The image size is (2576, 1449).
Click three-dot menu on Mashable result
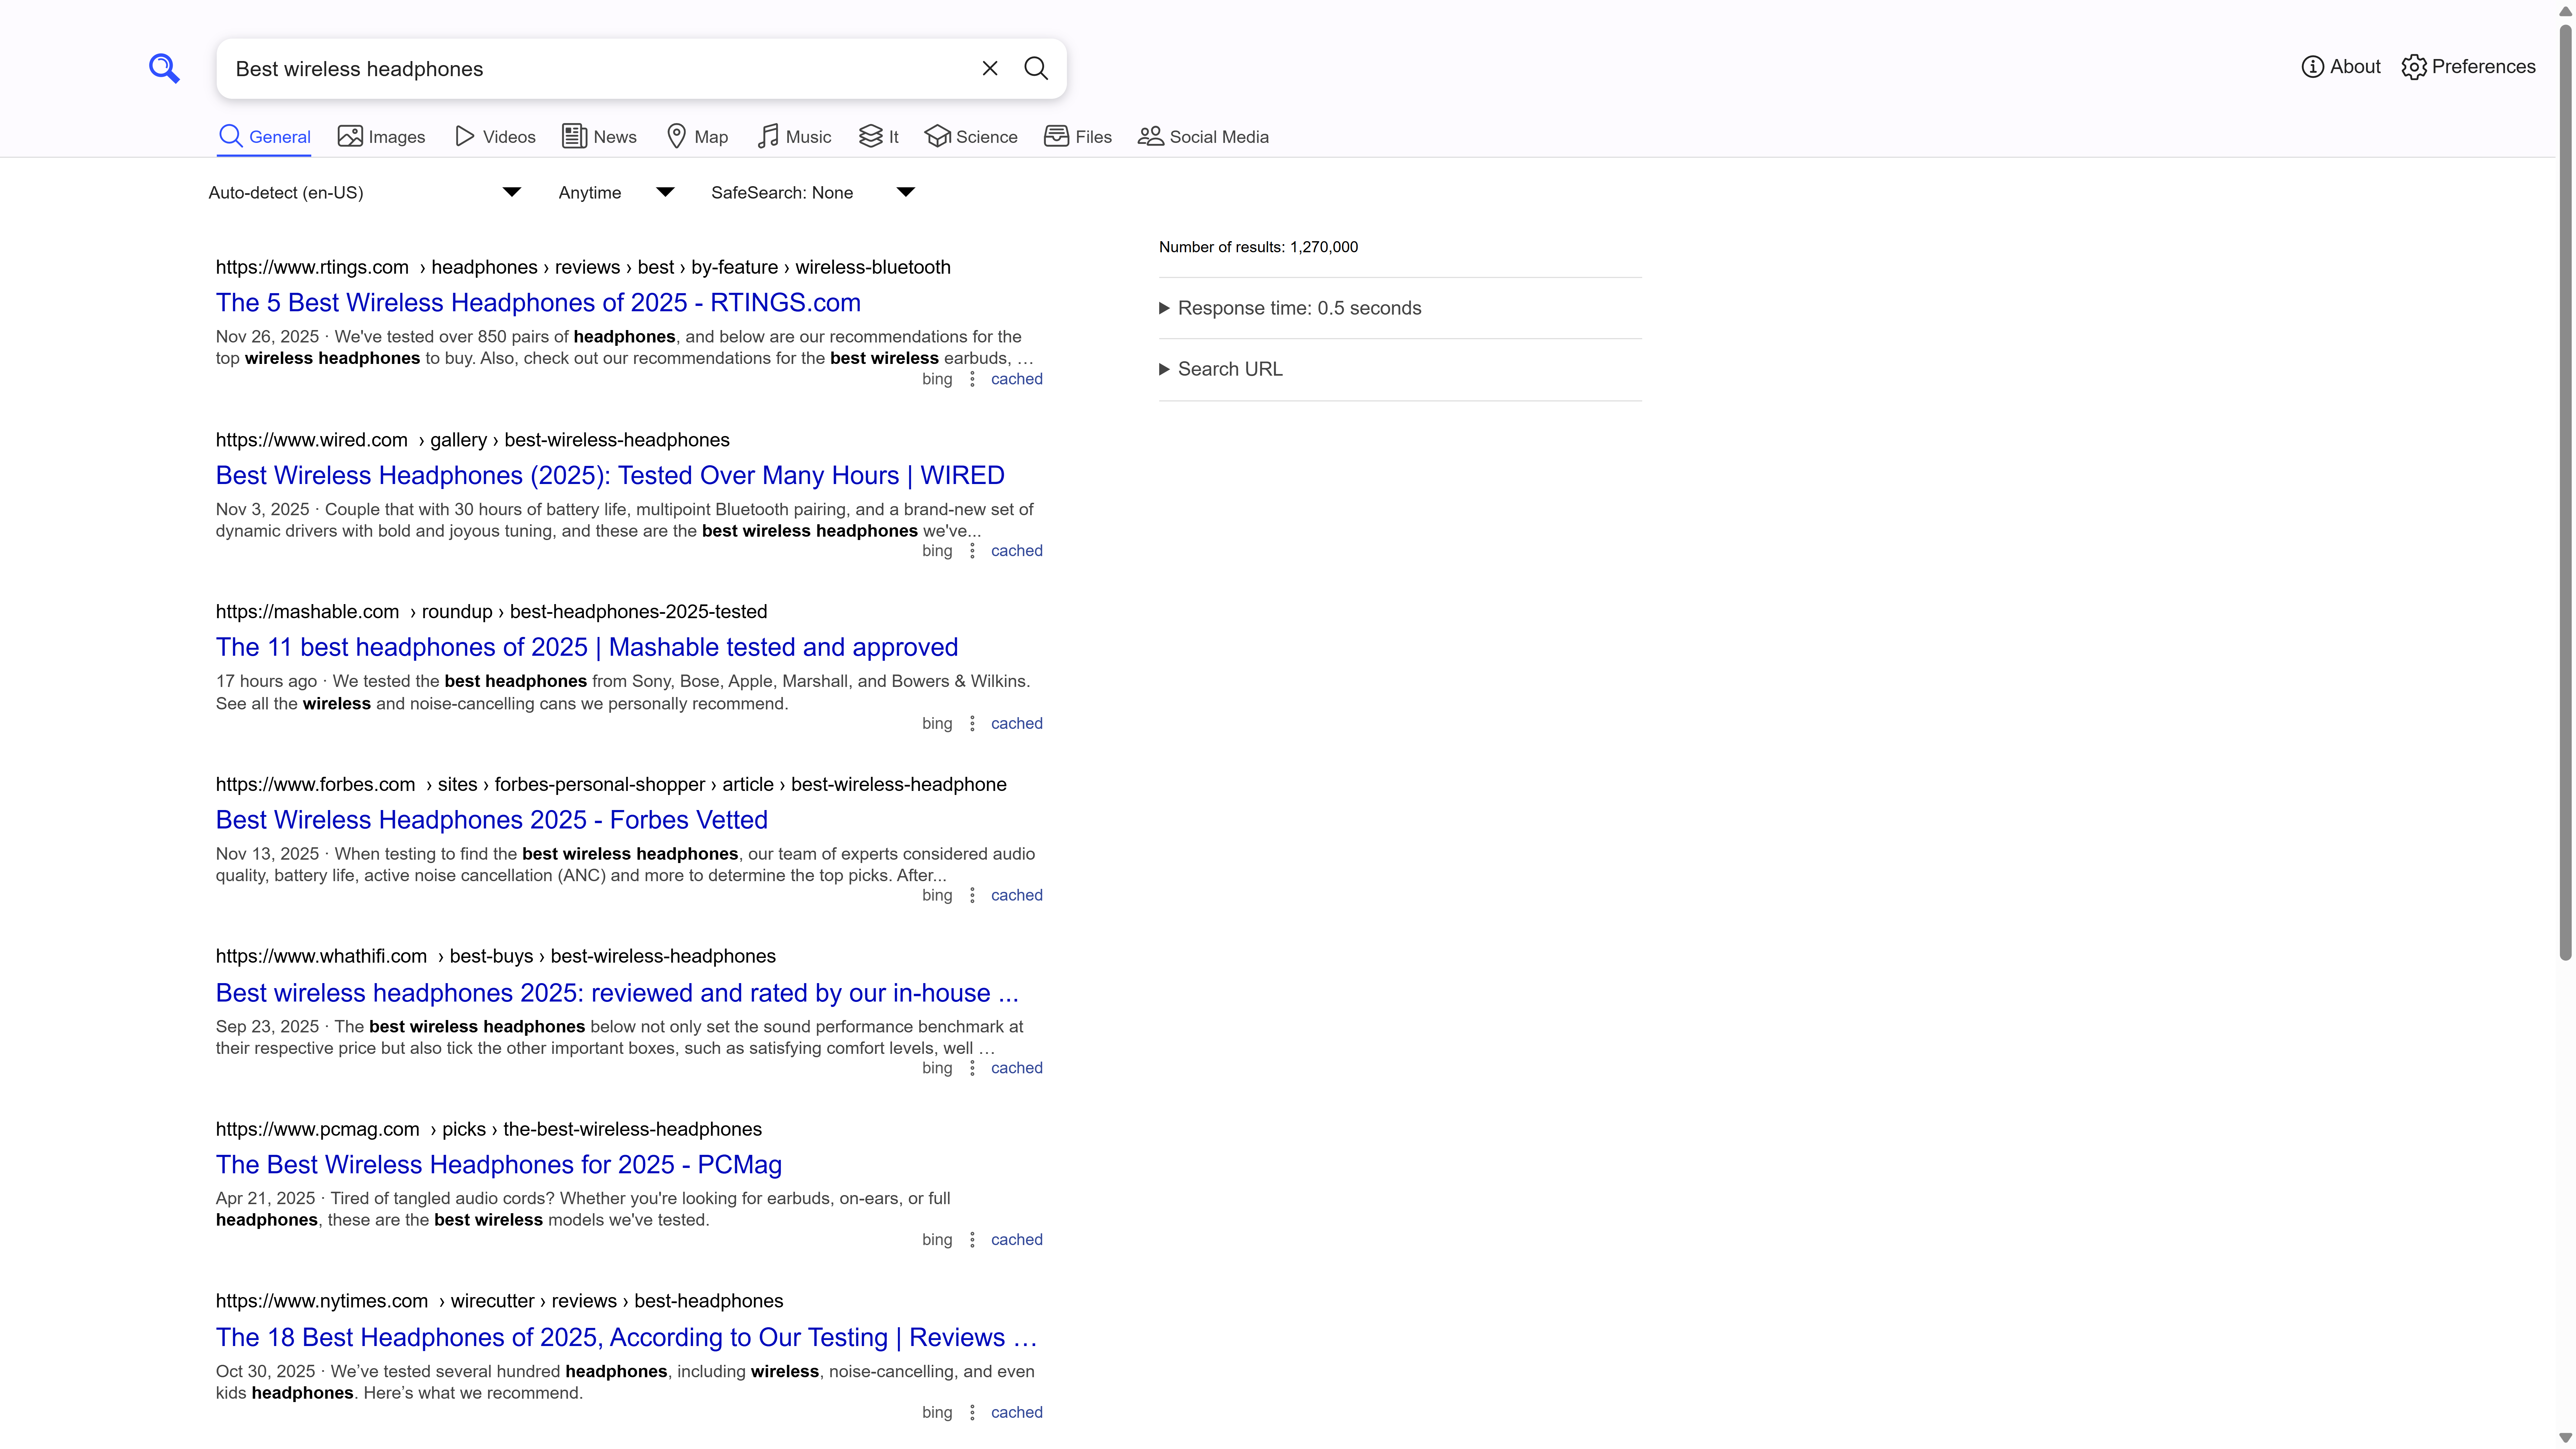click(x=972, y=723)
